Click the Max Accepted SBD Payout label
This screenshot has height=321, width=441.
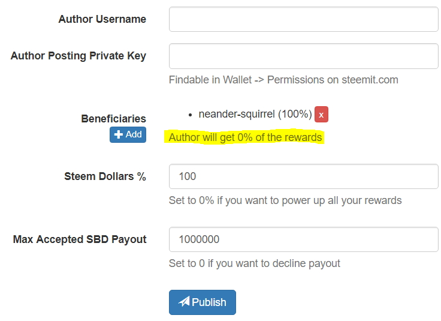point(80,239)
